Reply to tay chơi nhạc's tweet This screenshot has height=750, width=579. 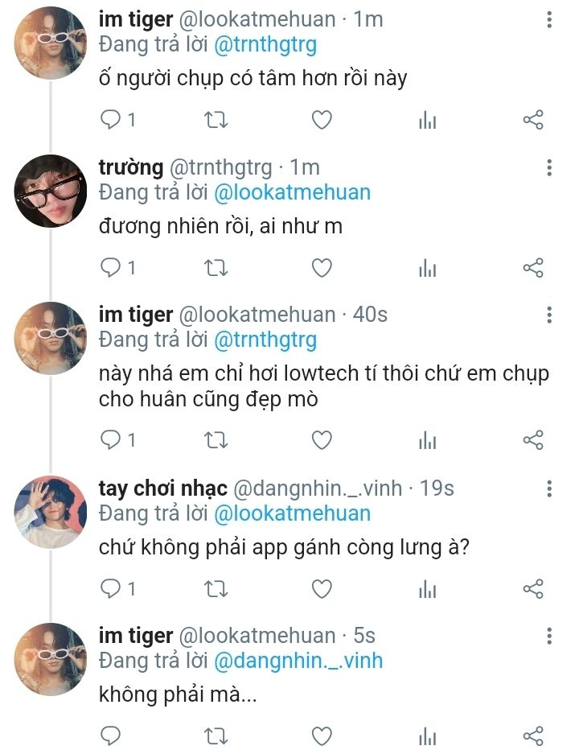(110, 589)
